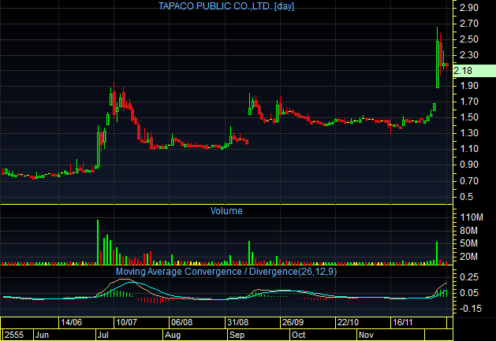
Task: Click the 1.50 price axis label
Action: point(468,117)
